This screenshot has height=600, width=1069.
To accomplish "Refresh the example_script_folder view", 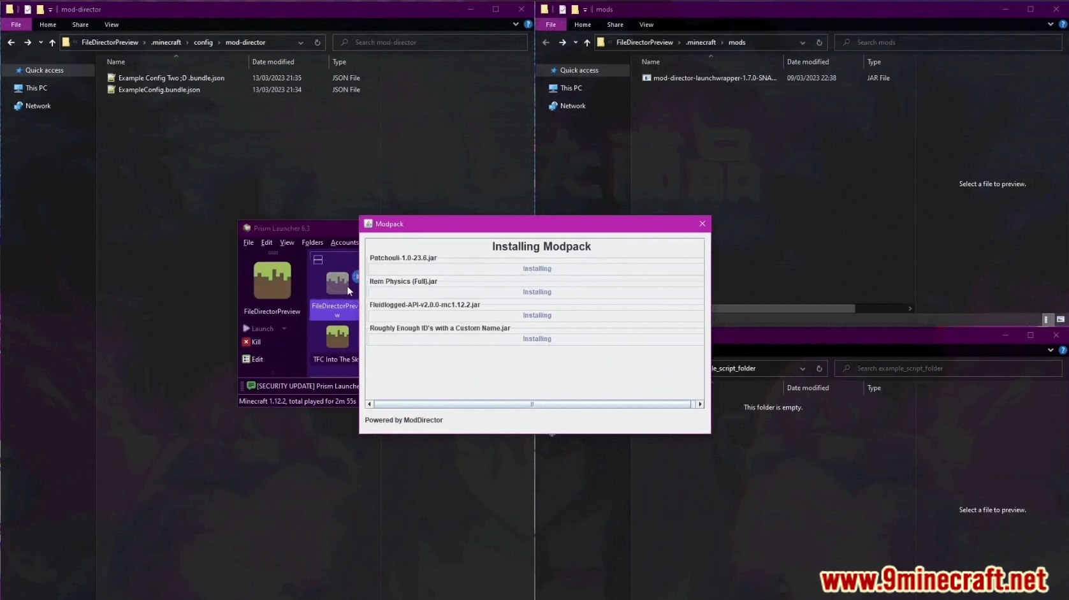I will 819,369.
